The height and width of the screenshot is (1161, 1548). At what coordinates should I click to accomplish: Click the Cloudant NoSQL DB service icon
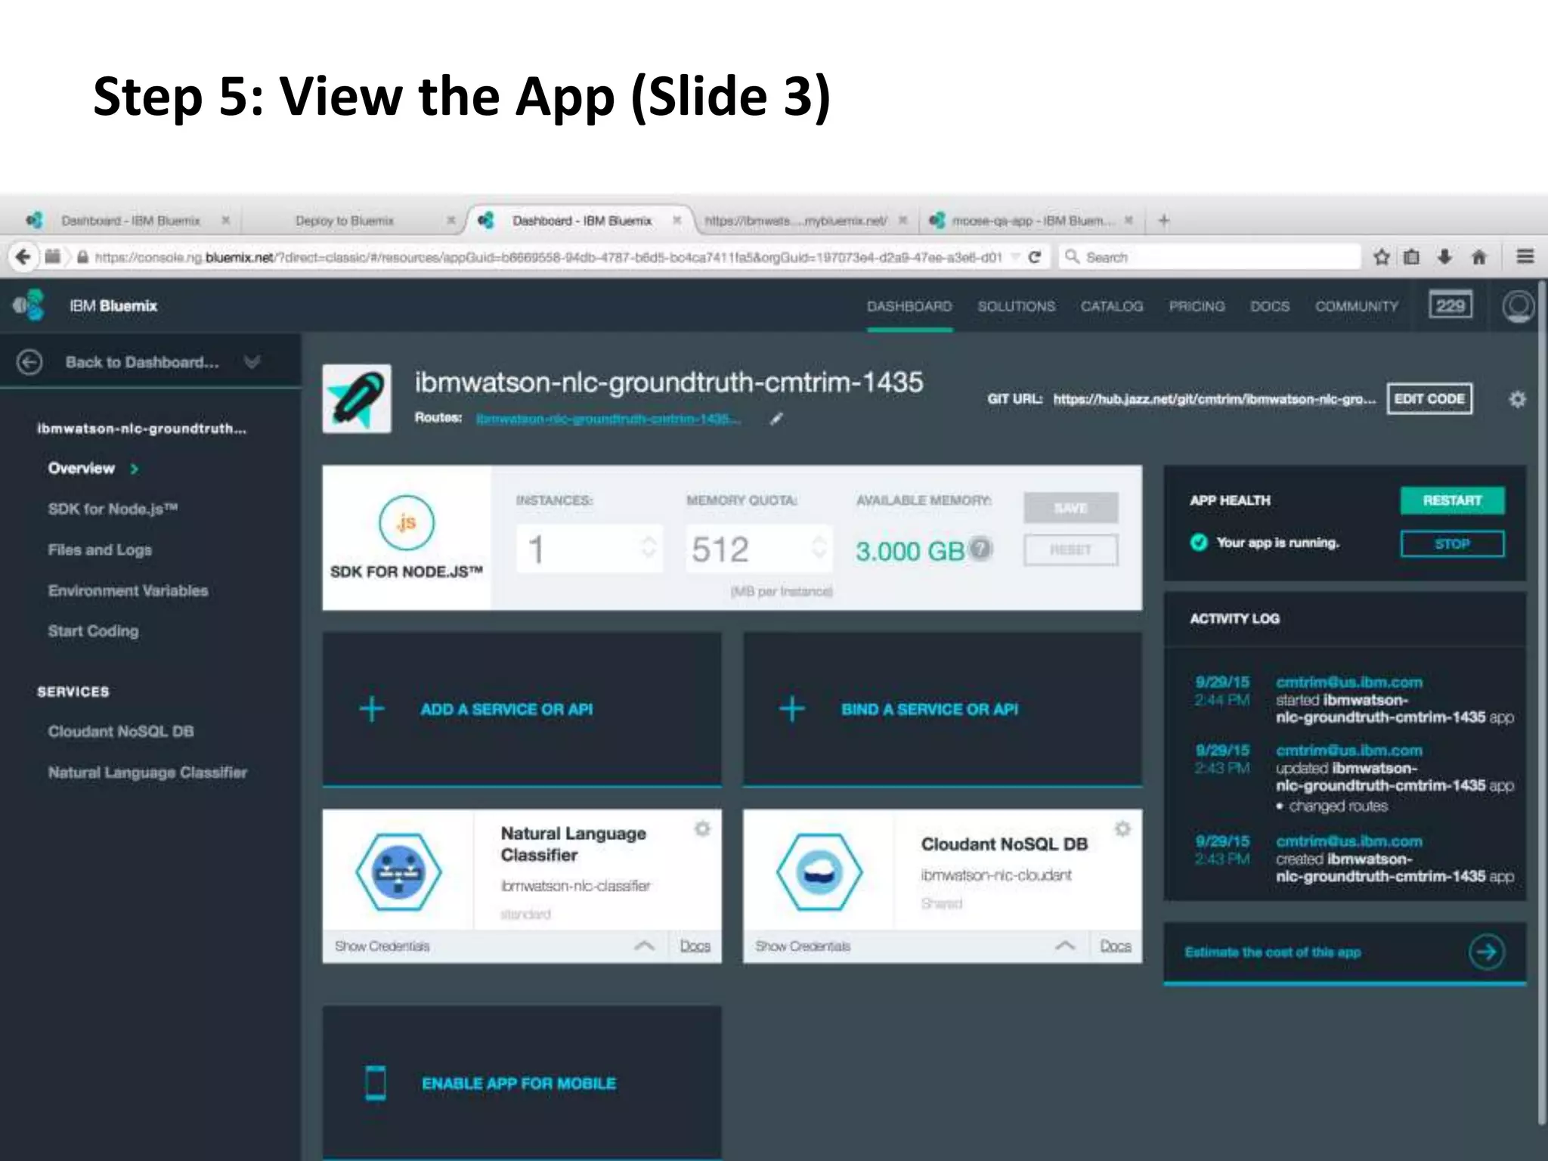[819, 872]
